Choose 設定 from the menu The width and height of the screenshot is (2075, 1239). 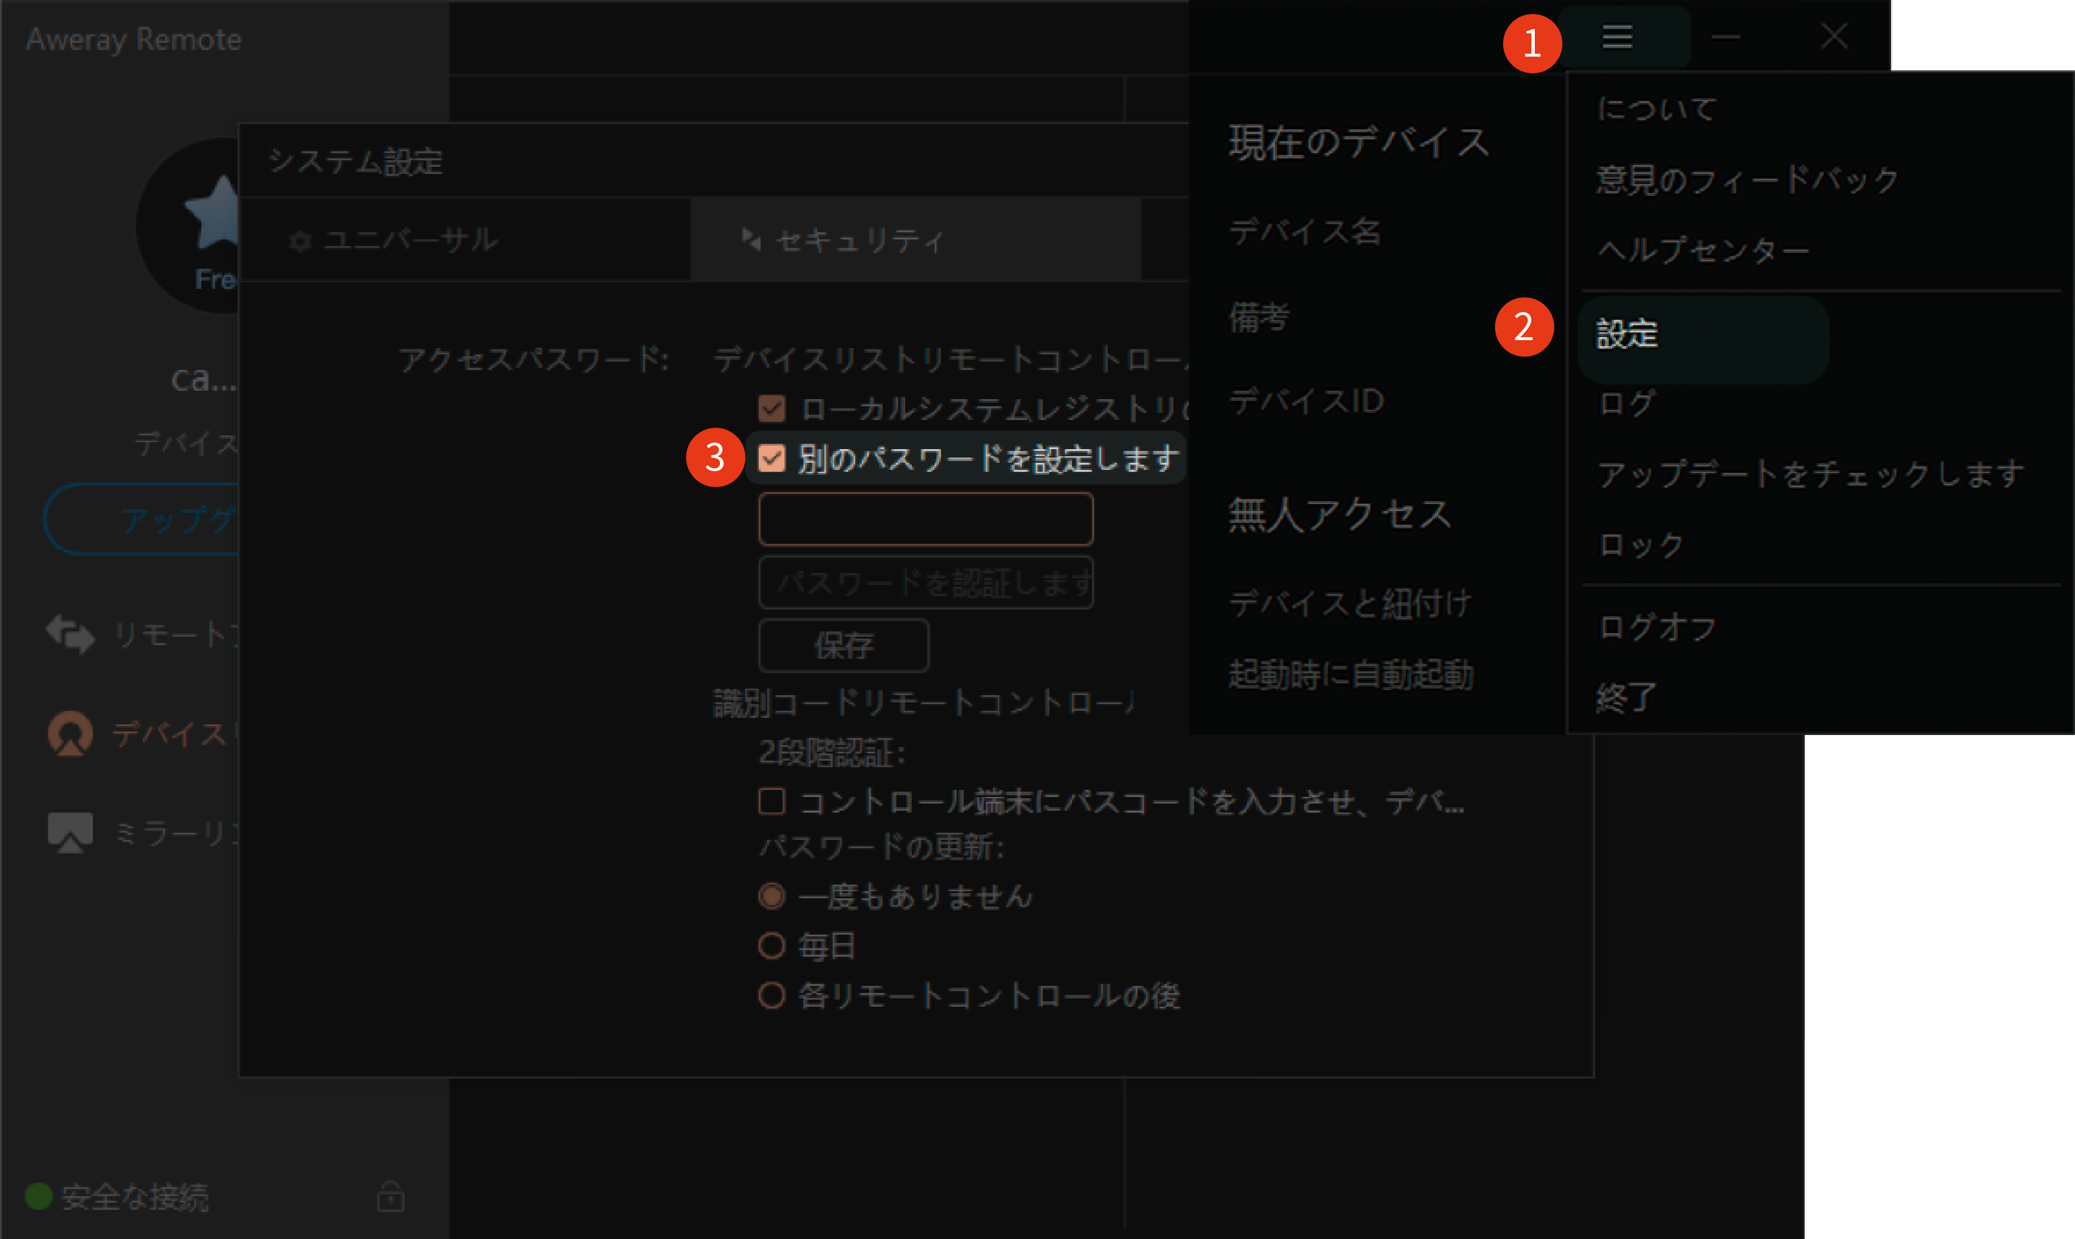click(x=1627, y=334)
